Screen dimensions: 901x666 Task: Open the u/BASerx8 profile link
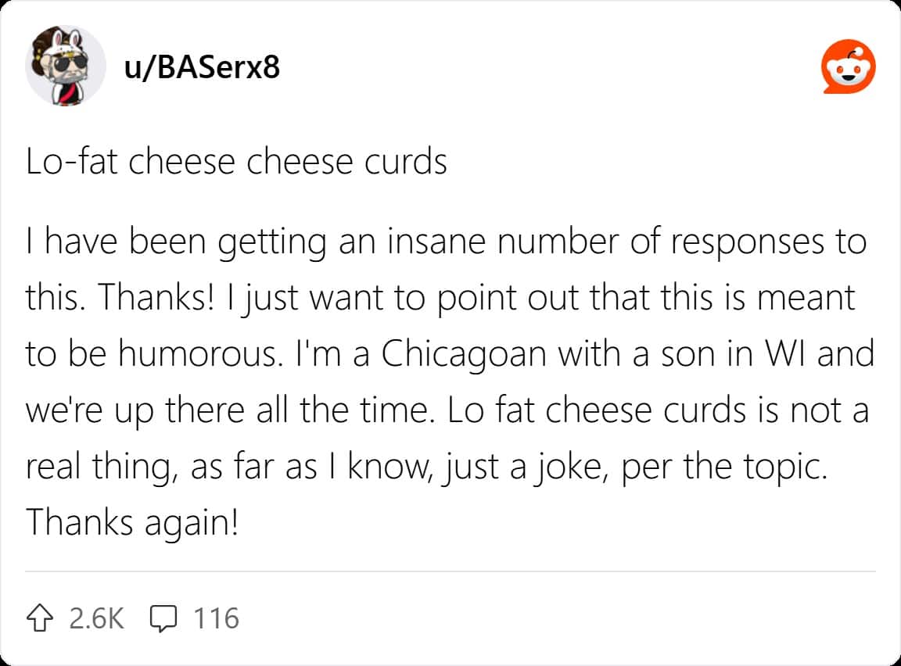(x=202, y=68)
